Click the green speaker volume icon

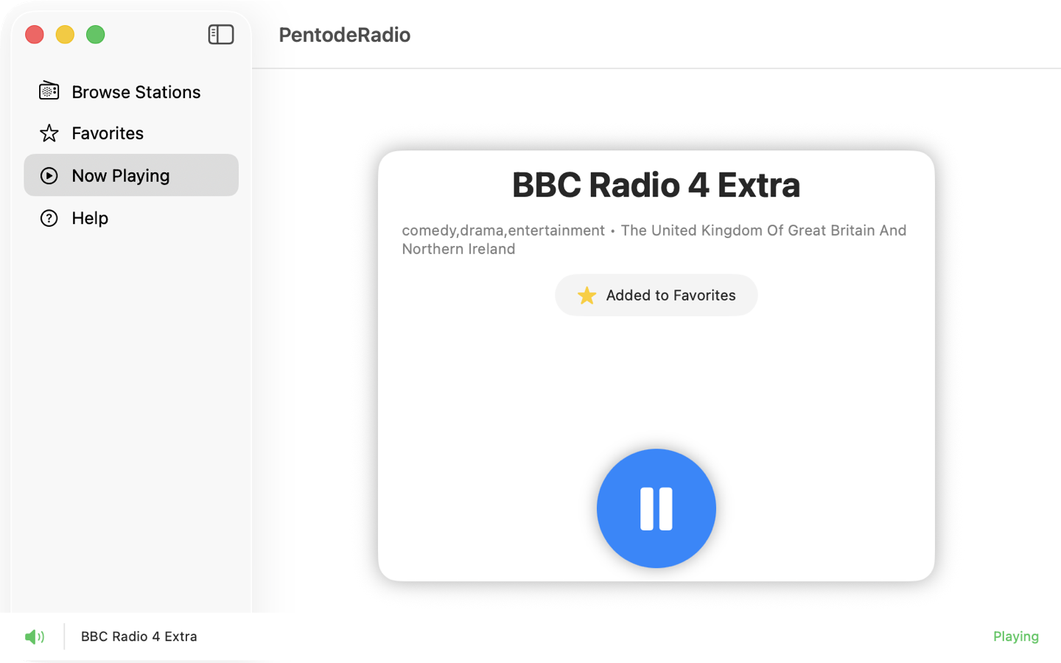[35, 636]
